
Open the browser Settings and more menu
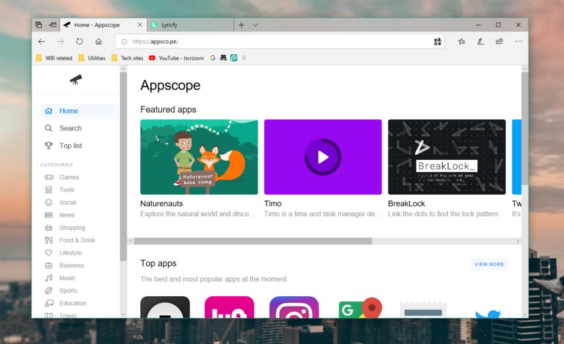[x=519, y=42]
